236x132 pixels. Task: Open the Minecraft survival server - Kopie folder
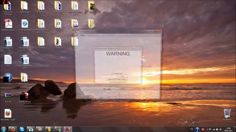[42, 26]
